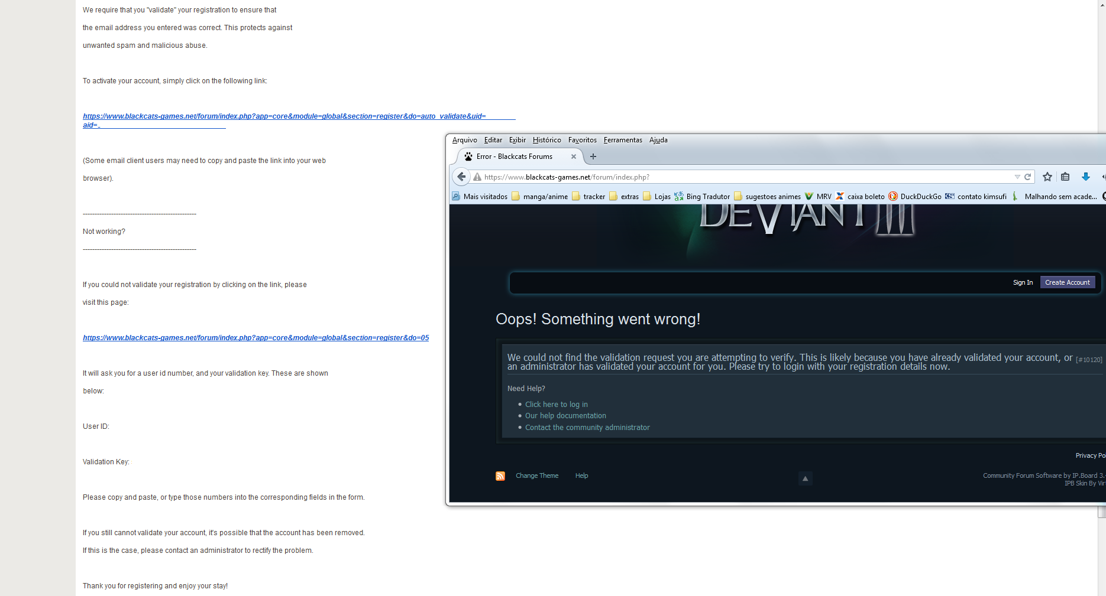1106x596 pixels.
Task: Open the Histórico menu
Action: [547, 140]
